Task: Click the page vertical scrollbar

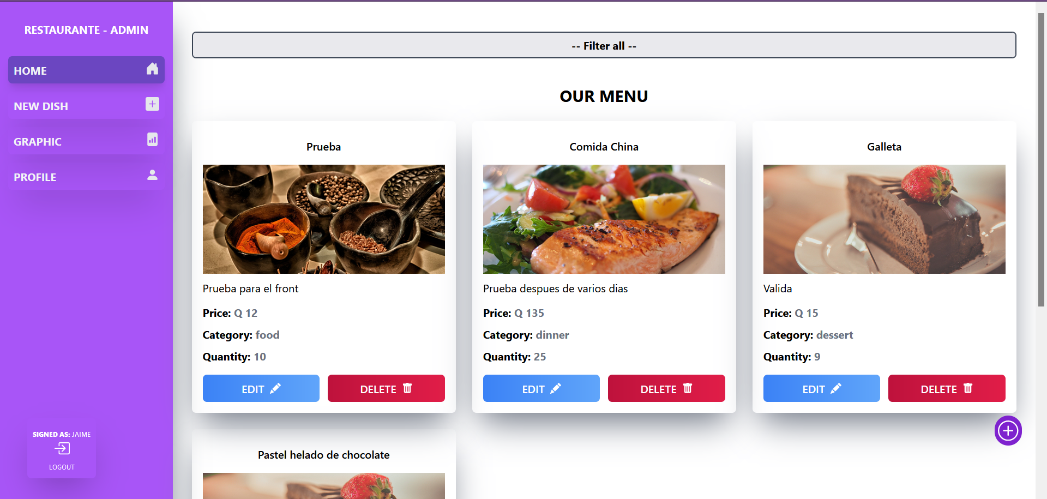Action: [x=1041, y=164]
